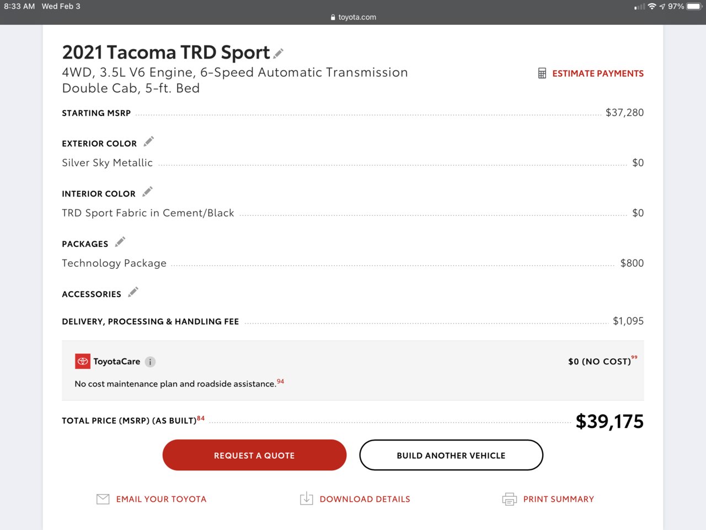Viewport: 706px width, 530px height.
Task: Edit the interior color with pencil icon
Action: [147, 192]
